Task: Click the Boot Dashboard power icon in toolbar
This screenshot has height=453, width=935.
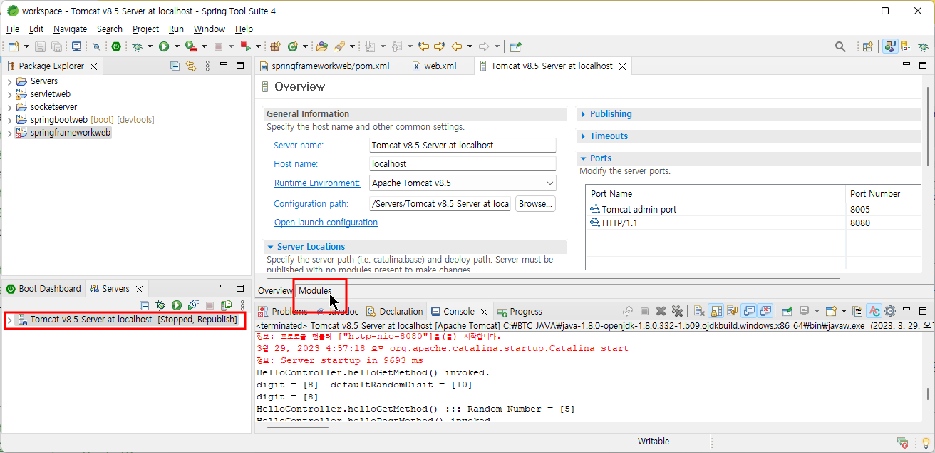Action: [116, 46]
